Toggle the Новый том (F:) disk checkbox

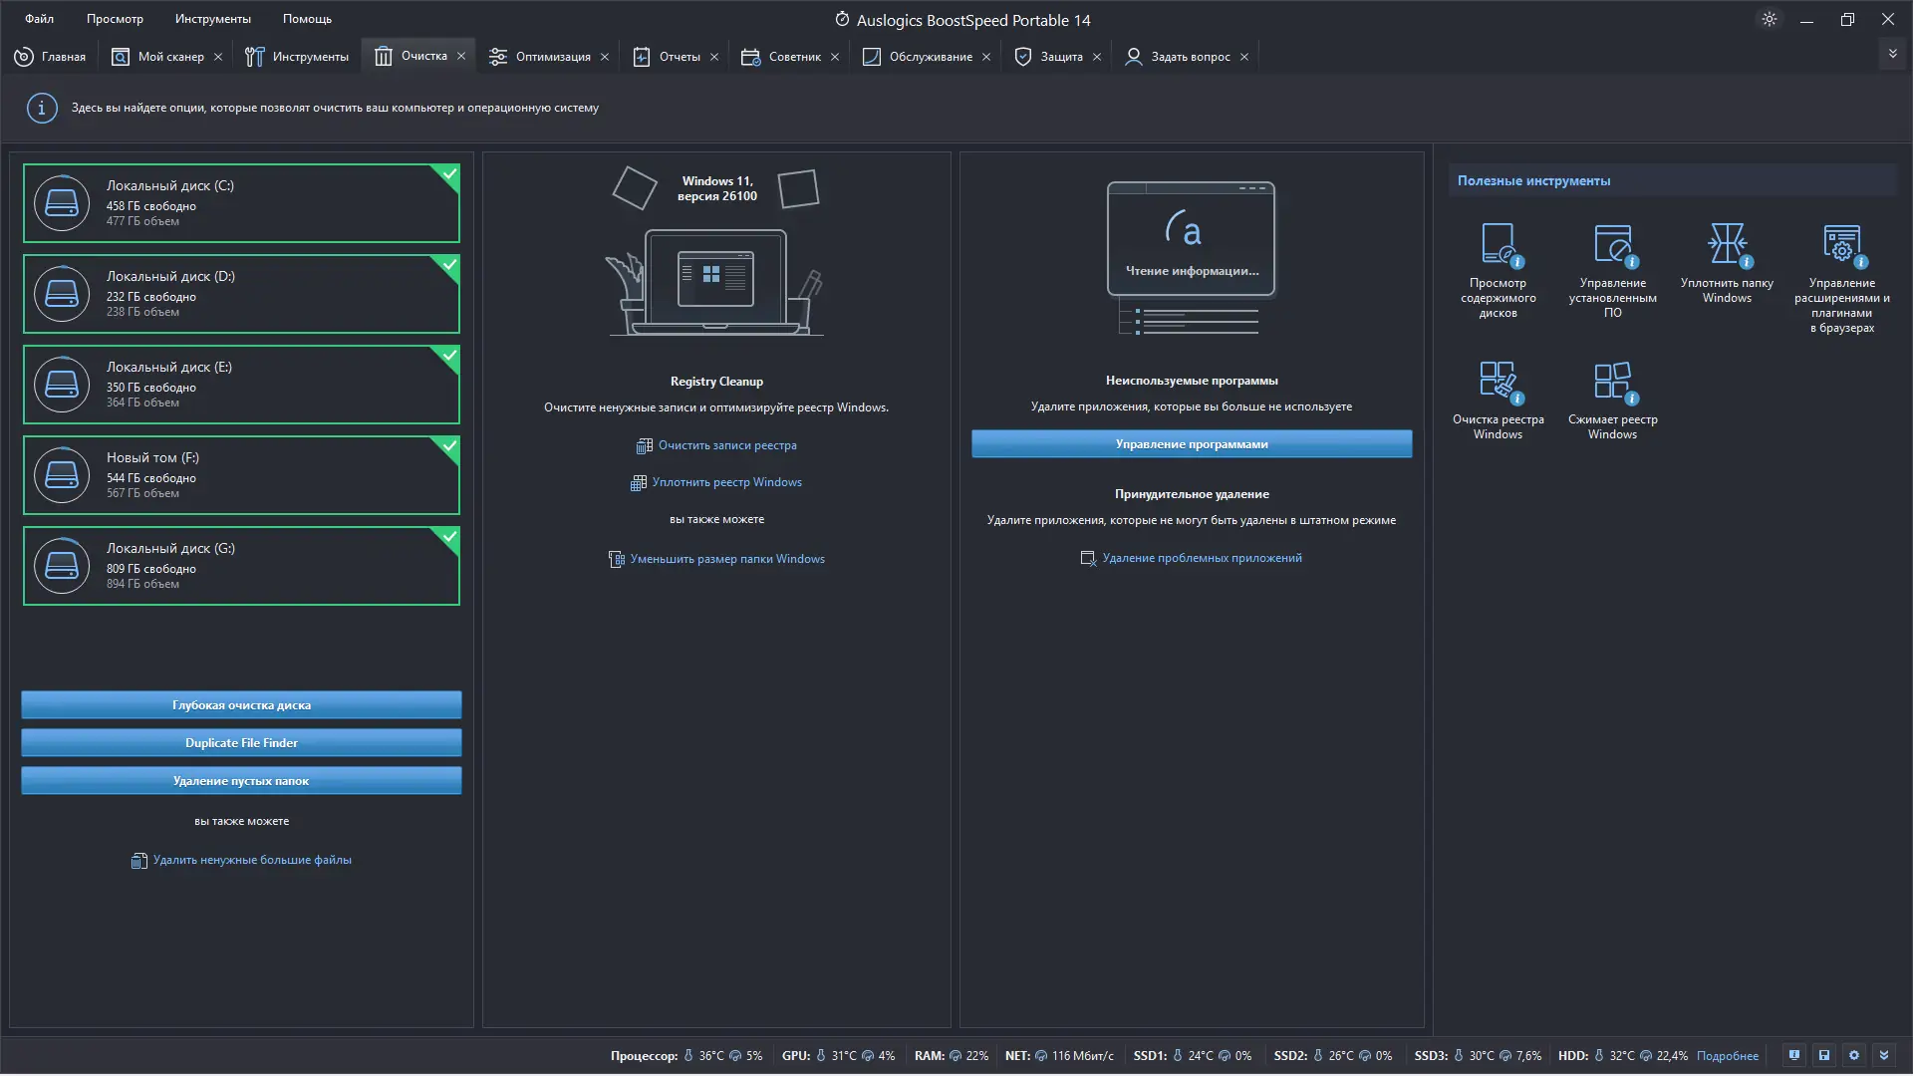click(450, 446)
